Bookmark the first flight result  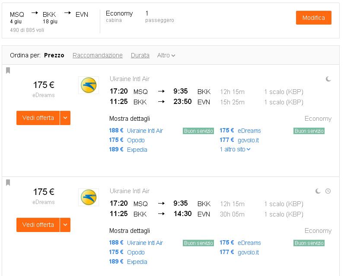[8, 71]
